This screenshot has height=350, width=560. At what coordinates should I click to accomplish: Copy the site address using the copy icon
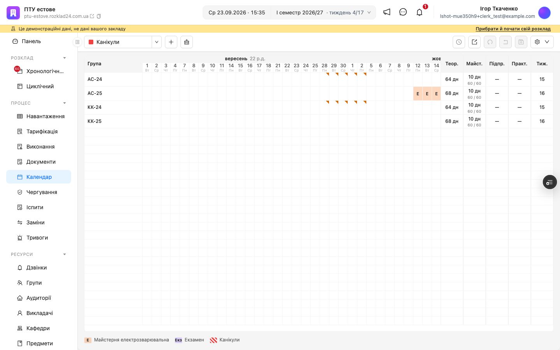click(x=99, y=16)
